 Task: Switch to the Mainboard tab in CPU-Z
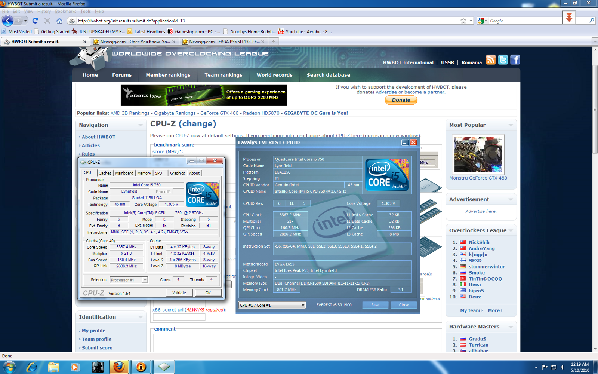(x=124, y=173)
